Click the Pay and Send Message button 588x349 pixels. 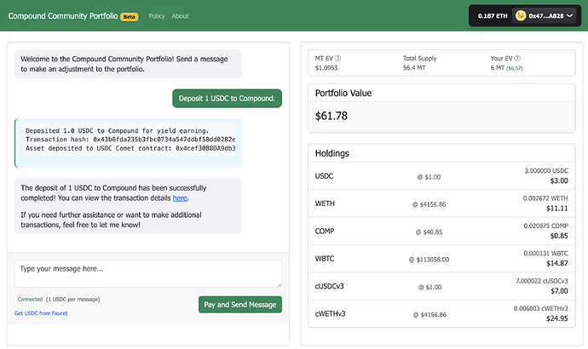[x=240, y=305]
